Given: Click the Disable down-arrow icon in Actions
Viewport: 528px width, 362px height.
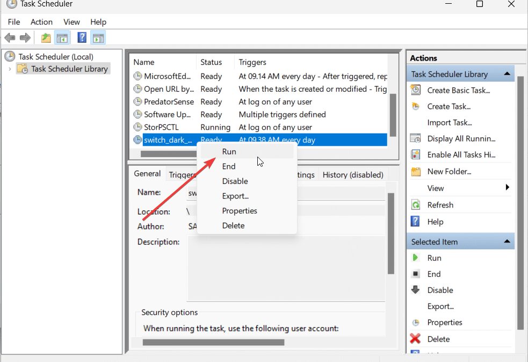Looking at the screenshot, I should (x=415, y=290).
